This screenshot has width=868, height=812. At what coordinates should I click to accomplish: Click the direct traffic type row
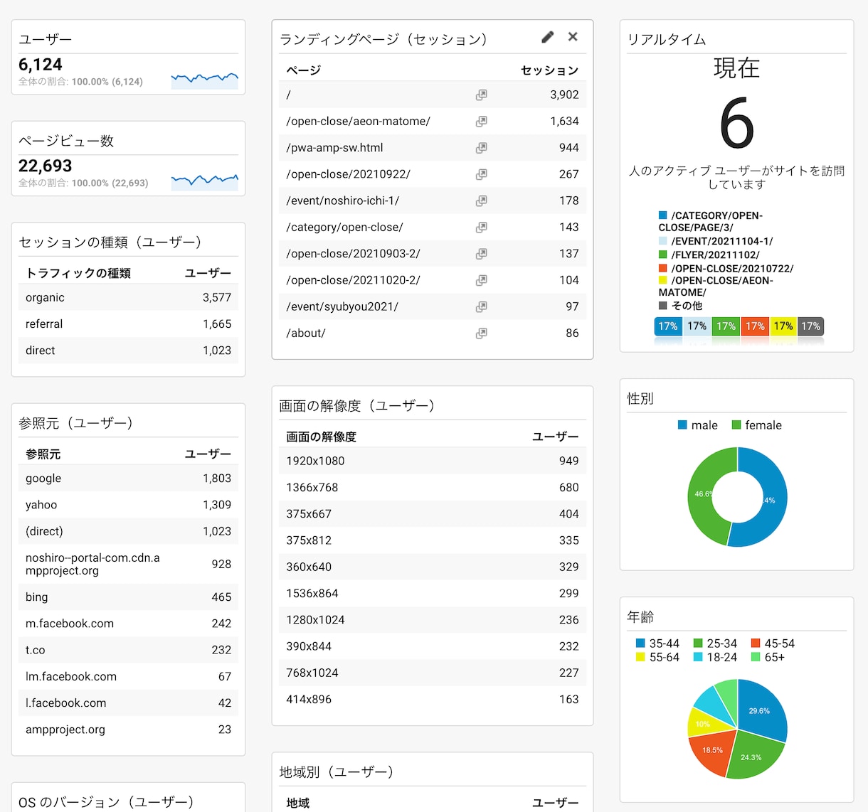point(128,351)
